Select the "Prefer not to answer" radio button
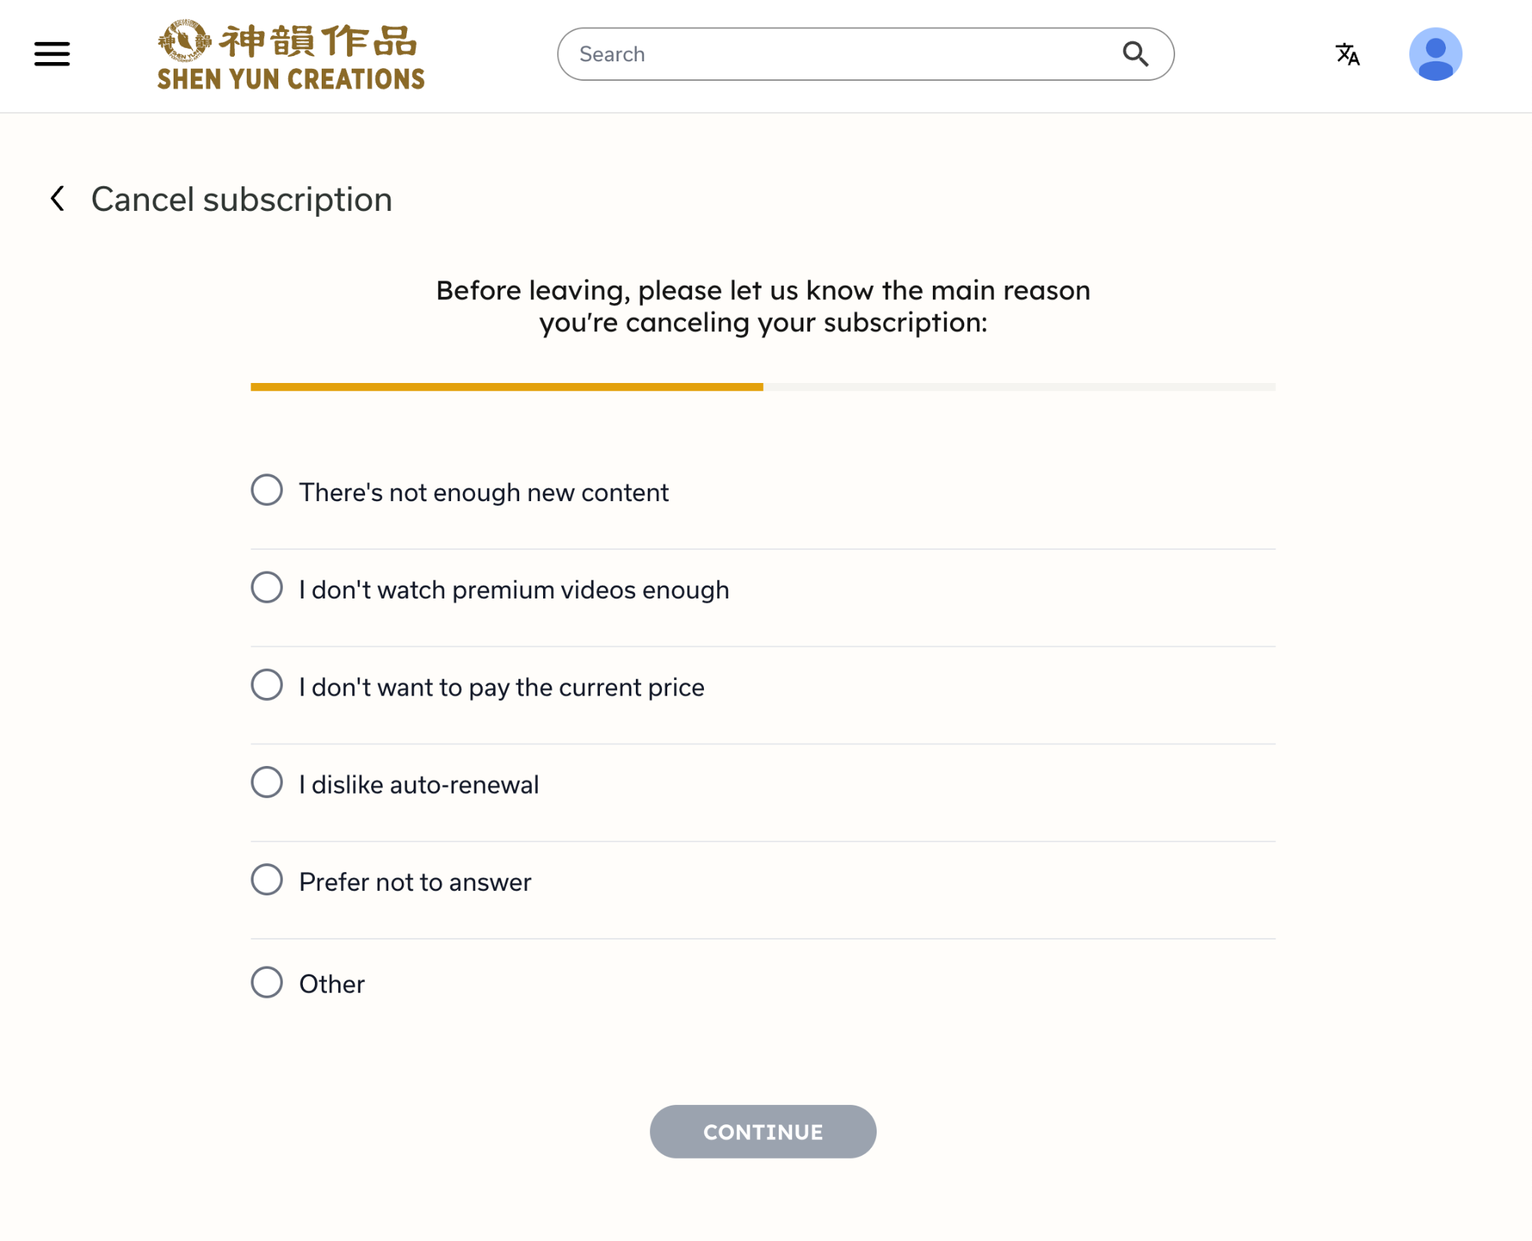 [x=266, y=880]
